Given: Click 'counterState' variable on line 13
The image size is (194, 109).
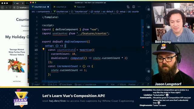Looking at the screenshot, I should [x=66, y=50].
